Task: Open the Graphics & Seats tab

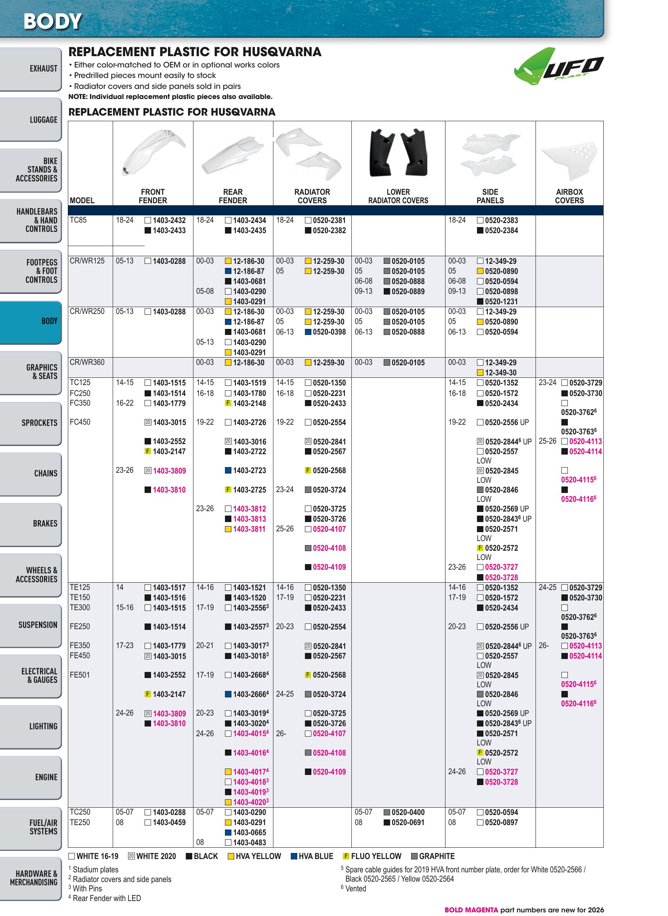Action: 31,373
